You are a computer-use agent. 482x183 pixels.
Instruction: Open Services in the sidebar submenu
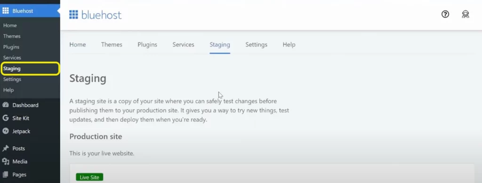(12, 58)
